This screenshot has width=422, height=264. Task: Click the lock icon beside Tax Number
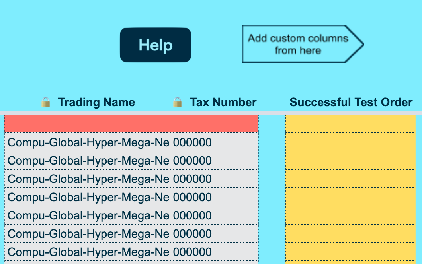(x=178, y=102)
